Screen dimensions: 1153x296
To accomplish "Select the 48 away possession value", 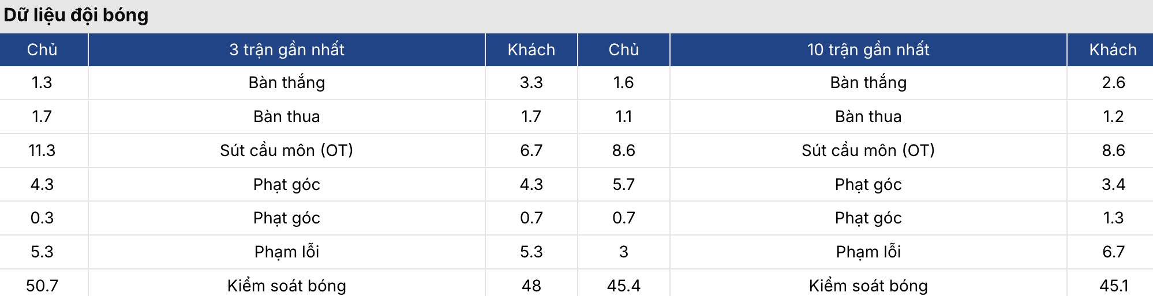I will [x=531, y=285].
